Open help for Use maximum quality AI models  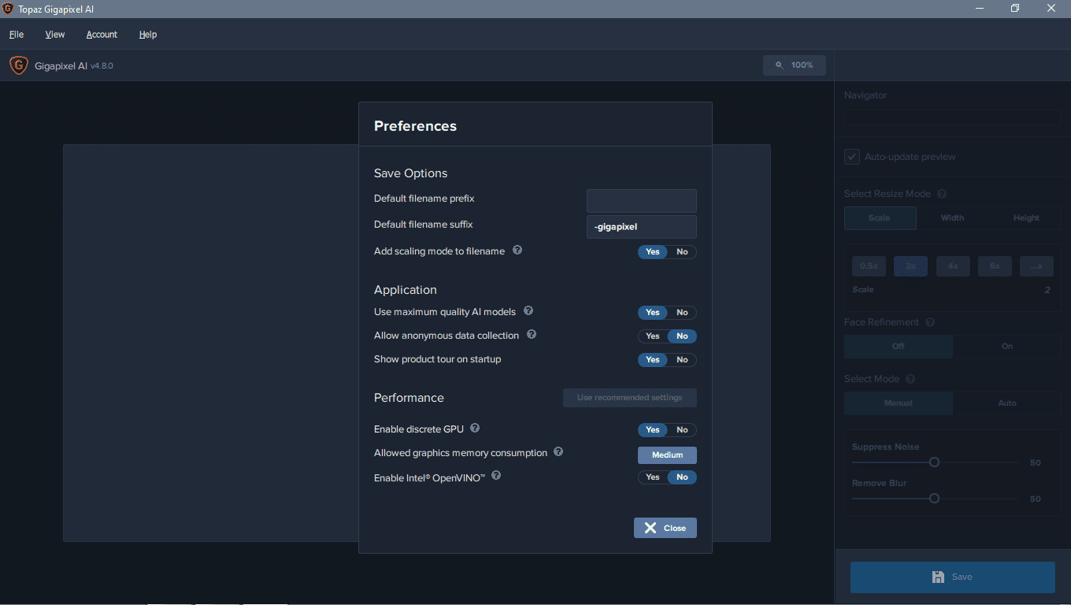click(x=528, y=311)
